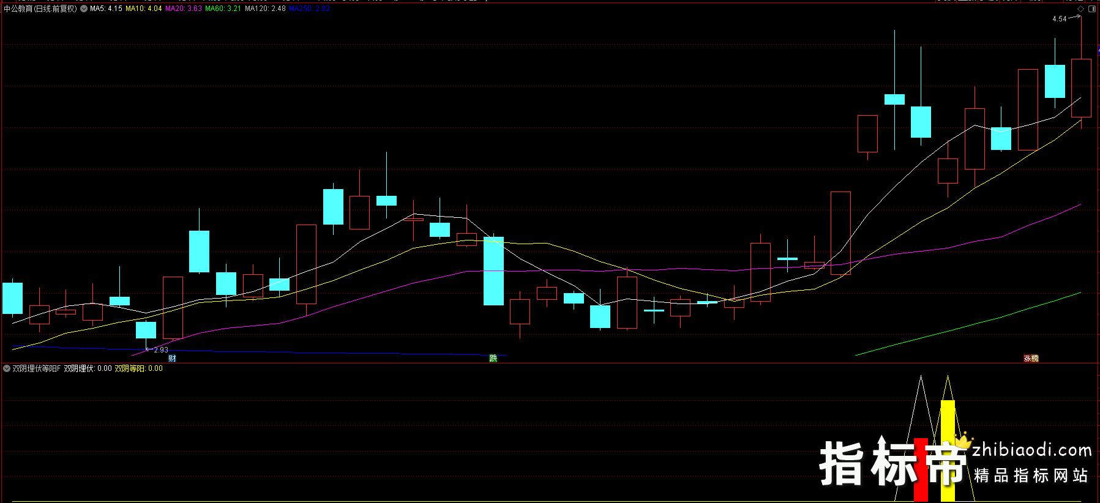The height and width of the screenshot is (503, 1100).
Task: Select the MA120: 2.48 label
Action: click(x=265, y=9)
